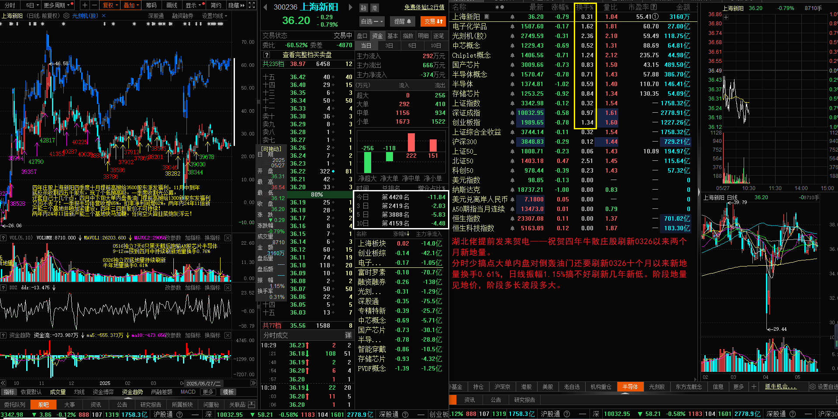Expand the 更多周期 dropdown
This screenshot has height=419, width=838.
[x=59, y=5]
